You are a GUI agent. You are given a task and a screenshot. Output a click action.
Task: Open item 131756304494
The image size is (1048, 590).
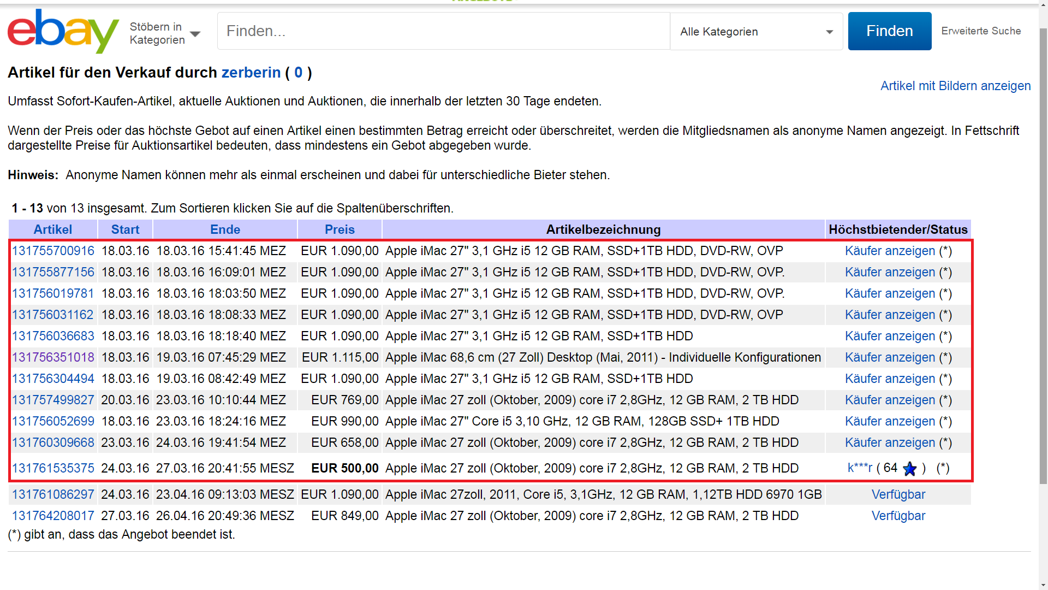53,379
